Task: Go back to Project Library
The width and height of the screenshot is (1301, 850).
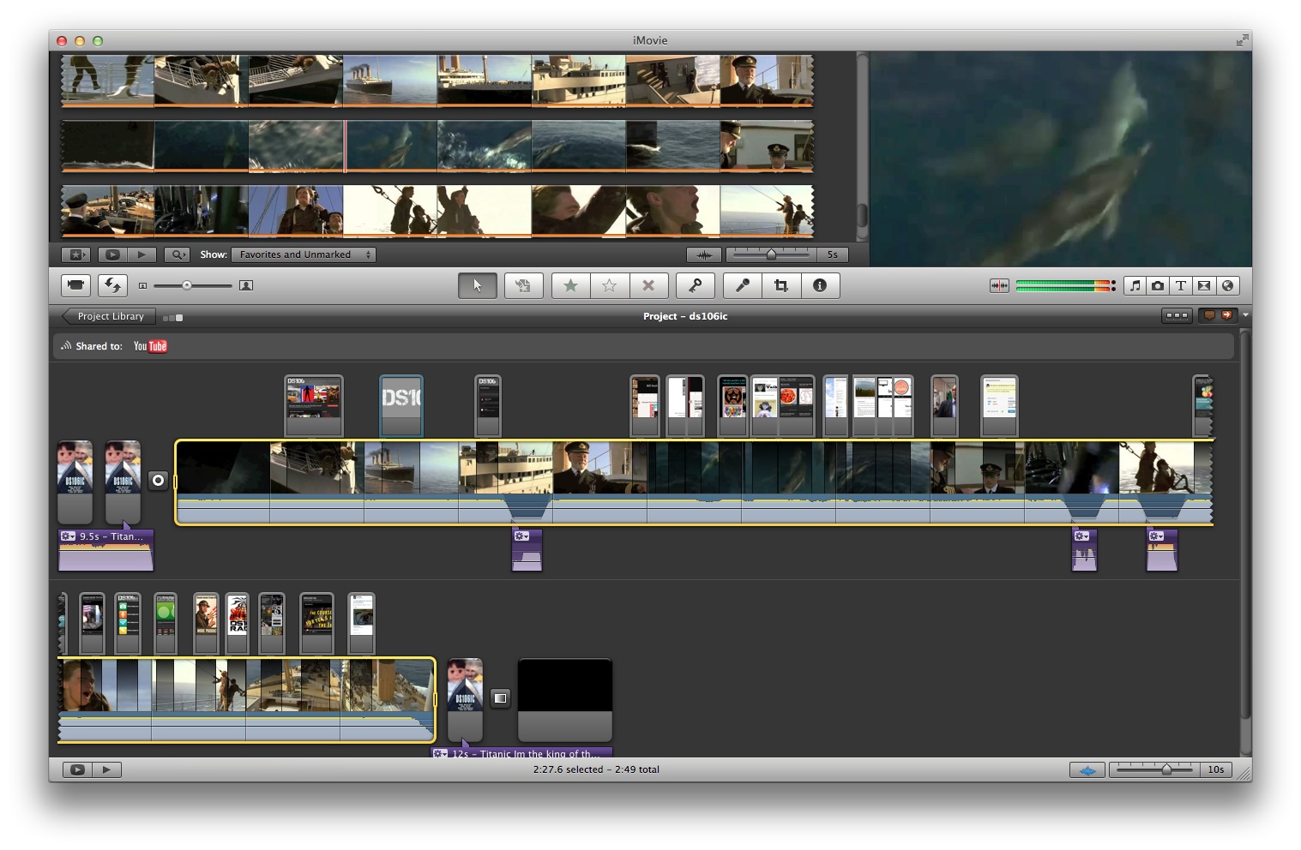Action: click(109, 316)
